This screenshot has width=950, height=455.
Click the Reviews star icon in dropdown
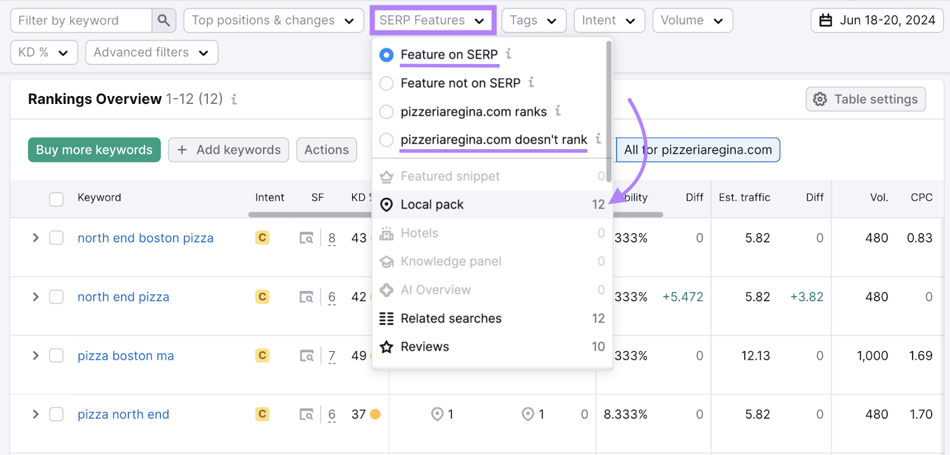(387, 347)
